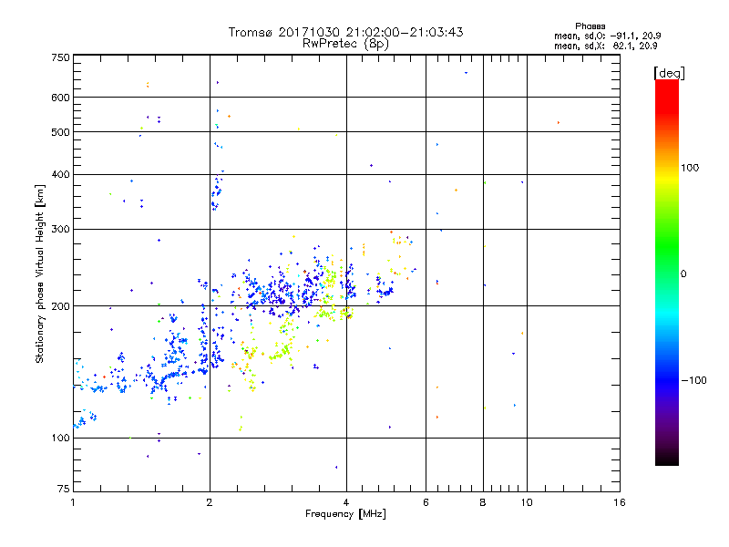Click the 'mean, sd,O: -91.1, 20.9' text
729x547 pixels.
tap(607, 36)
